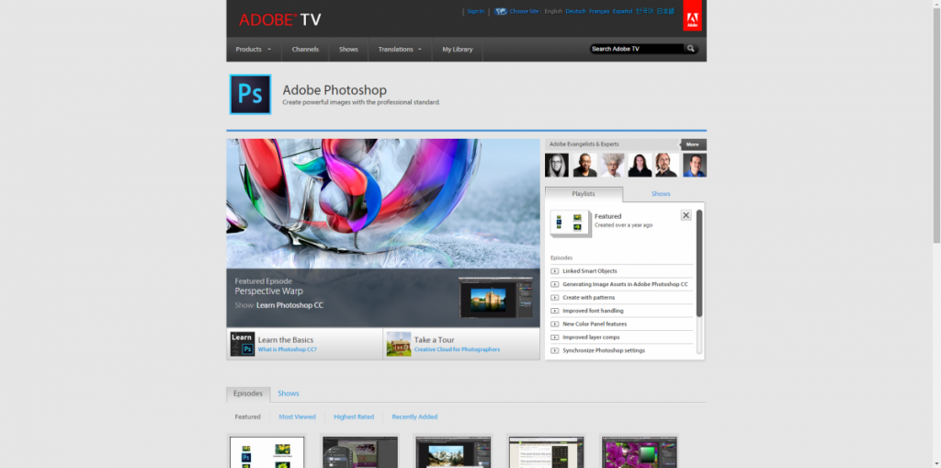Open the Perspective Warp video preview thumbnail

(x=495, y=297)
